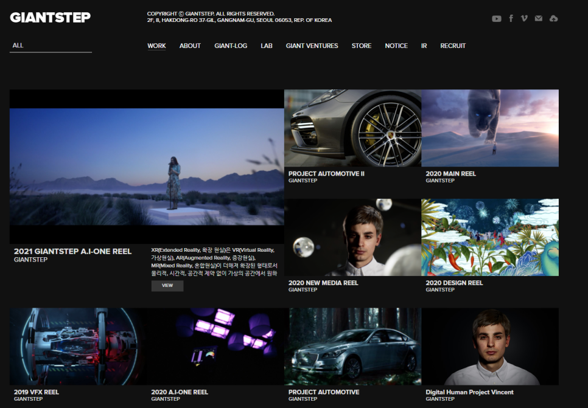Click the email envelope icon
Screen dimensions: 588x408
[539, 18]
